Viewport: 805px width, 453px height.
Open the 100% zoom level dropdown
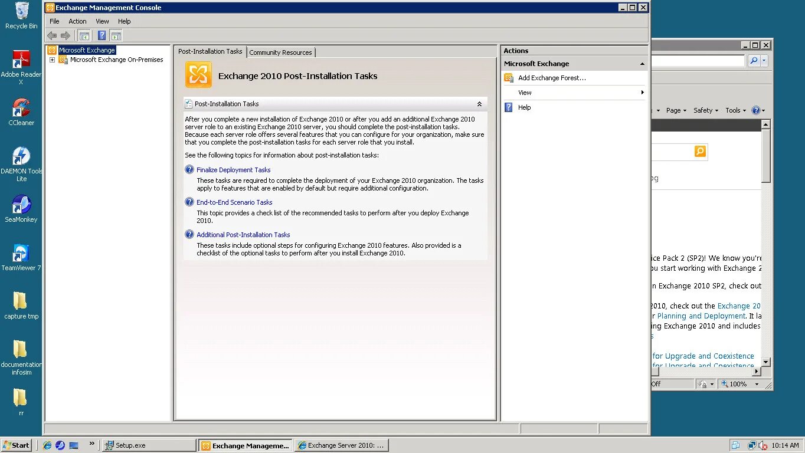pos(757,384)
